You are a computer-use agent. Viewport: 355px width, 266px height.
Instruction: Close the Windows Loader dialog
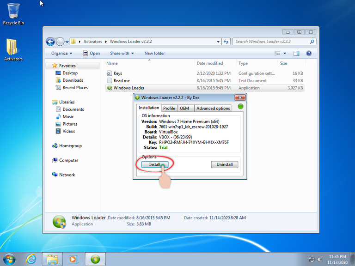click(x=240, y=97)
